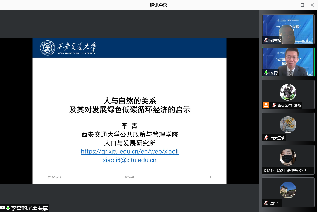Click the beetle avatar of 西交公管-张敏
Viewport: 318px width, 212px height.
(288, 92)
